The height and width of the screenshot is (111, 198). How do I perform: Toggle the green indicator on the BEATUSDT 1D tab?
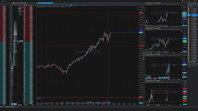pos(159,81)
